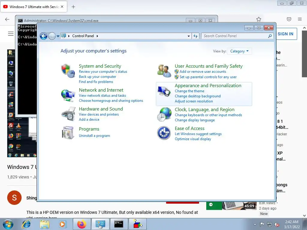Click Uninstall a program
This screenshot has width=307, height=230.
94,136
